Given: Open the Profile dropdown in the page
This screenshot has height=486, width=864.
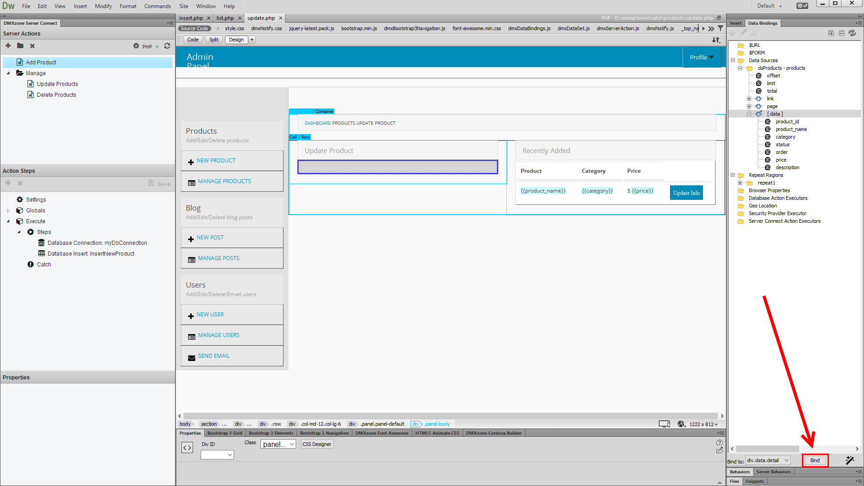Looking at the screenshot, I should pyautogui.click(x=702, y=57).
